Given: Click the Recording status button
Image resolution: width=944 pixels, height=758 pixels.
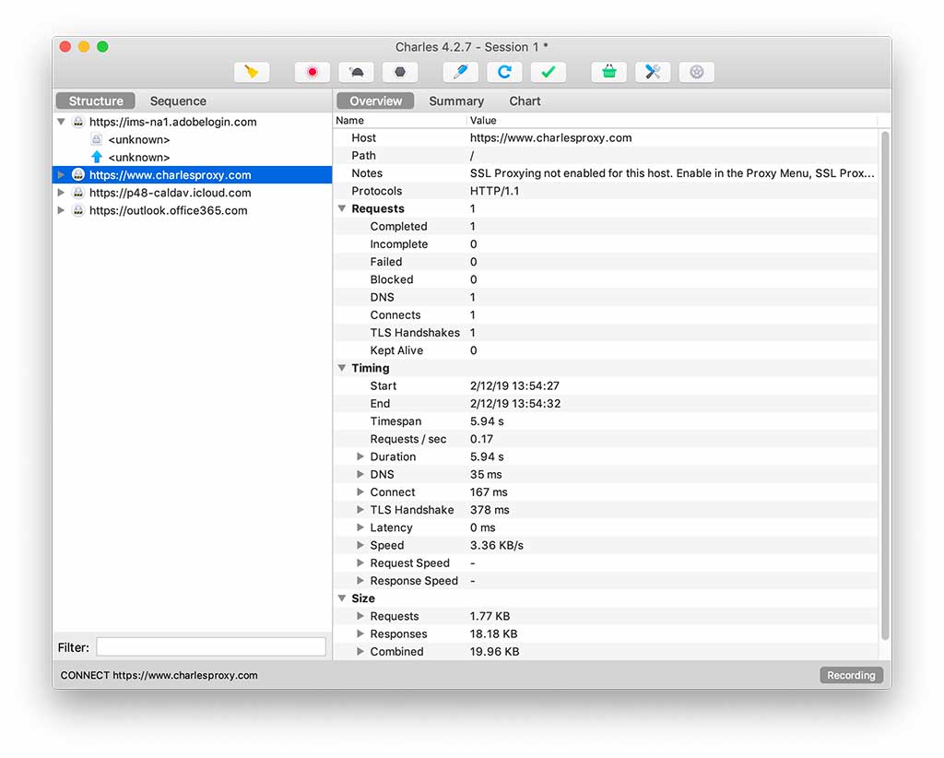Looking at the screenshot, I should [x=850, y=675].
